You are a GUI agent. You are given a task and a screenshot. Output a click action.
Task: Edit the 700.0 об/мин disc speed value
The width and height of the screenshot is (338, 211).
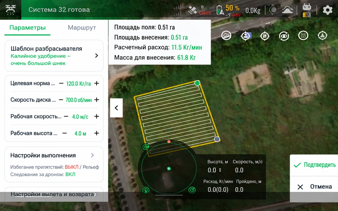coord(79,100)
